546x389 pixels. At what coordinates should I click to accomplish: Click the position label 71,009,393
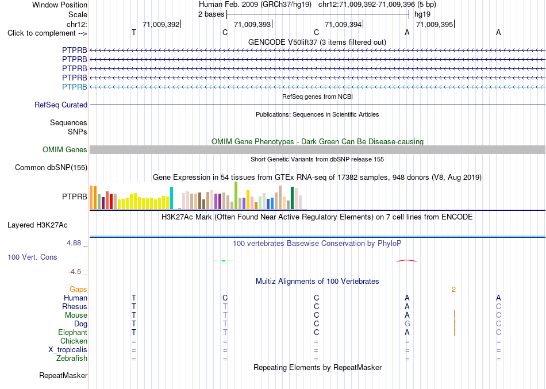[252, 24]
